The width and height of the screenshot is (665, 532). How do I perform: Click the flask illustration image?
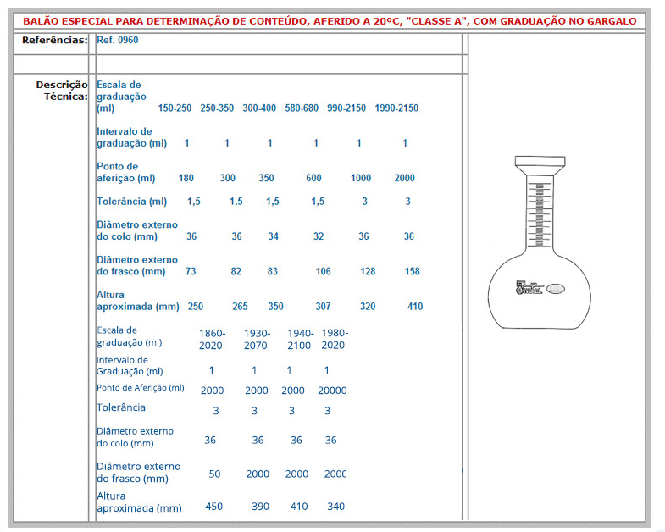click(x=540, y=241)
